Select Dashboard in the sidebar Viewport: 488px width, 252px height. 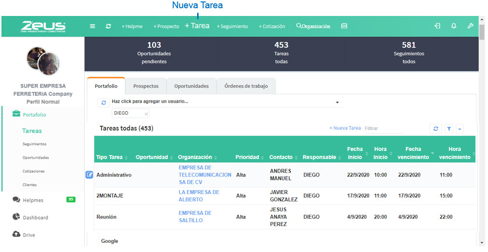35,218
